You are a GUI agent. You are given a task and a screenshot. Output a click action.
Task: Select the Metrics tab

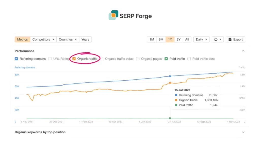point(22,39)
